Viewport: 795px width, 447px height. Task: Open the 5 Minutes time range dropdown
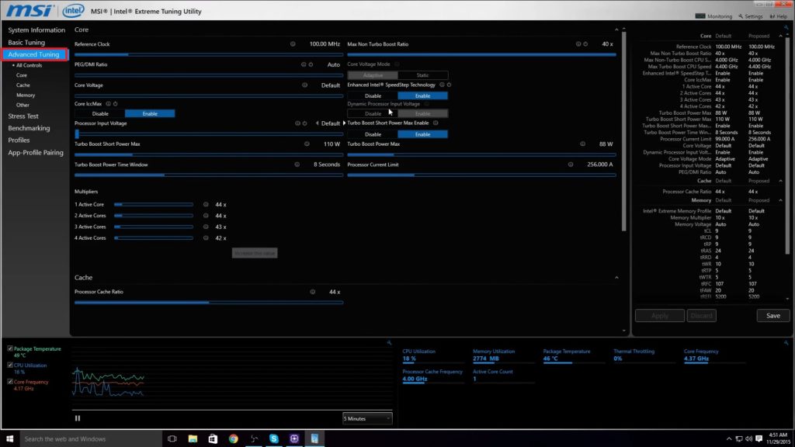click(x=367, y=418)
